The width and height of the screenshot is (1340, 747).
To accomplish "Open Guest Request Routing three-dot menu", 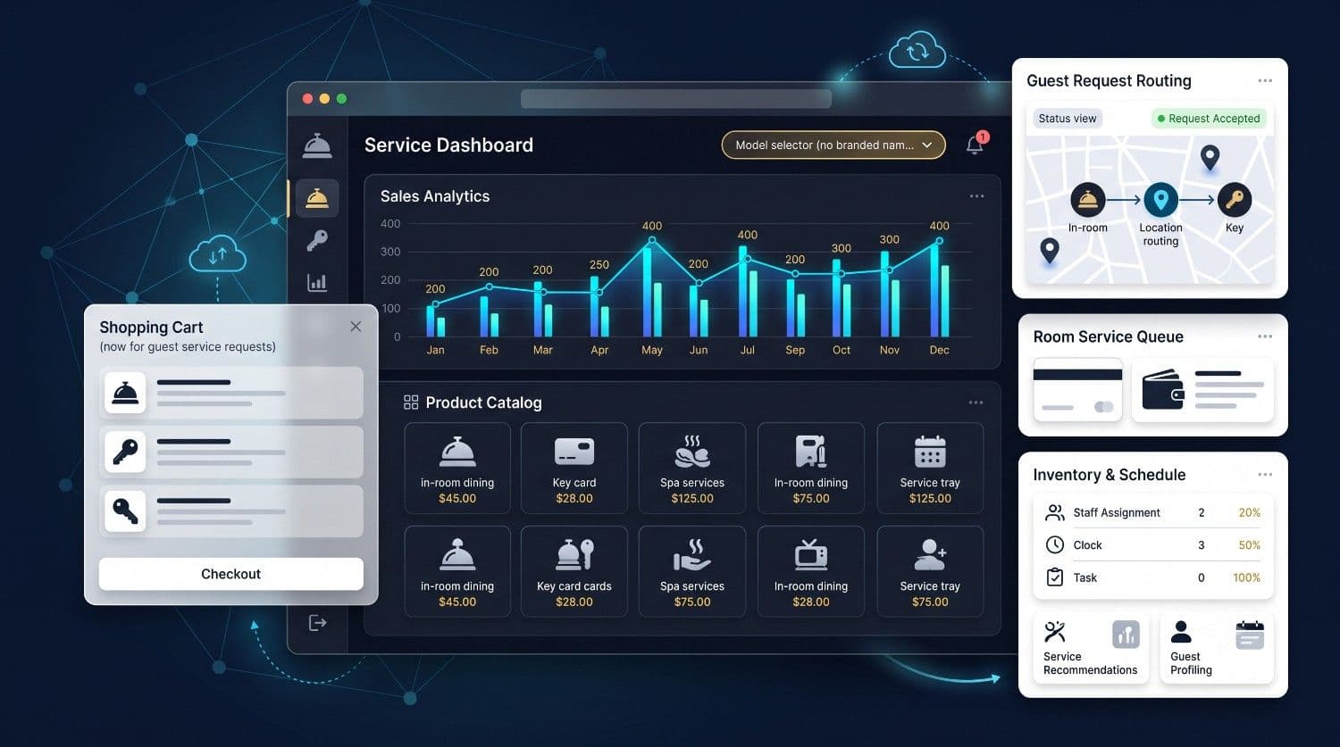I will tap(1265, 80).
